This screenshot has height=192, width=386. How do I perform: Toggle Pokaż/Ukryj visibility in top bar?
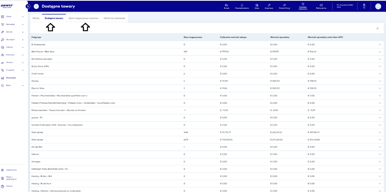[x=285, y=6]
